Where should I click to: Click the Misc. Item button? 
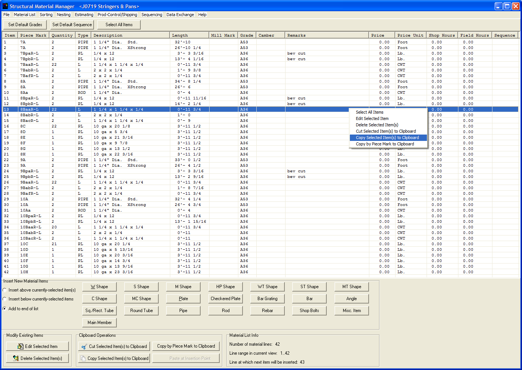tap(352, 311)
